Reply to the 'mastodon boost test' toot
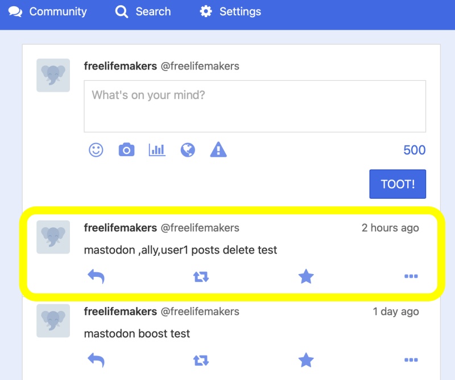The height and width of the screenshot is (380, 455). 96,360
